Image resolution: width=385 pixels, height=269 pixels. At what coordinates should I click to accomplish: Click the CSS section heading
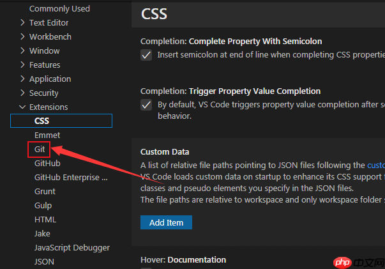(154, 14)
